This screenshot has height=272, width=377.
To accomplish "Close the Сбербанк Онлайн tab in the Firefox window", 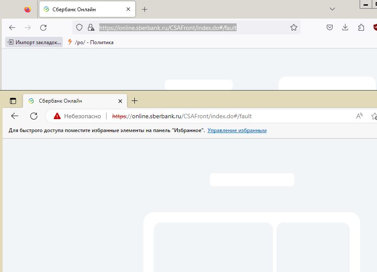I will tap(128, 9).
